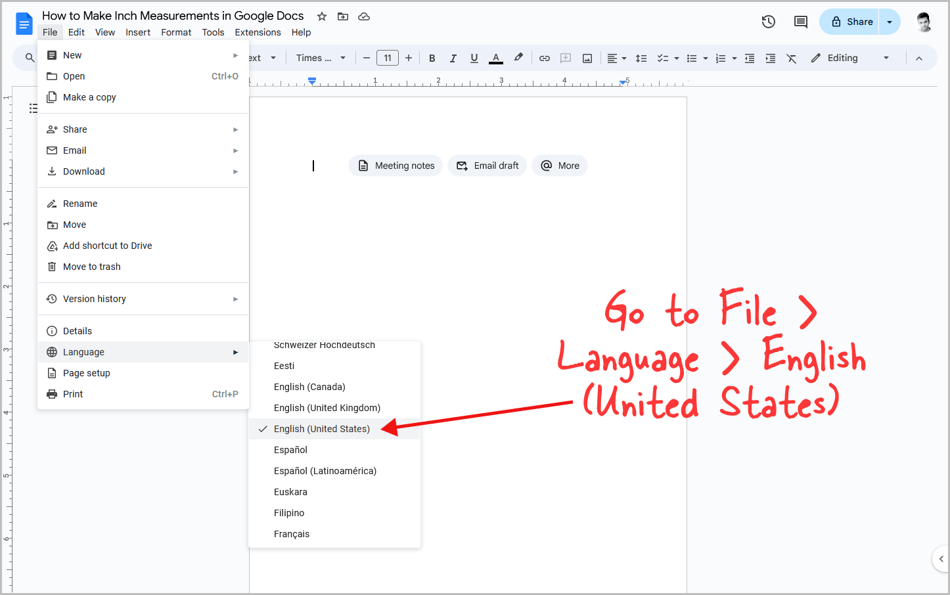Expand the Version history submenu

click(x=143, y=299)
